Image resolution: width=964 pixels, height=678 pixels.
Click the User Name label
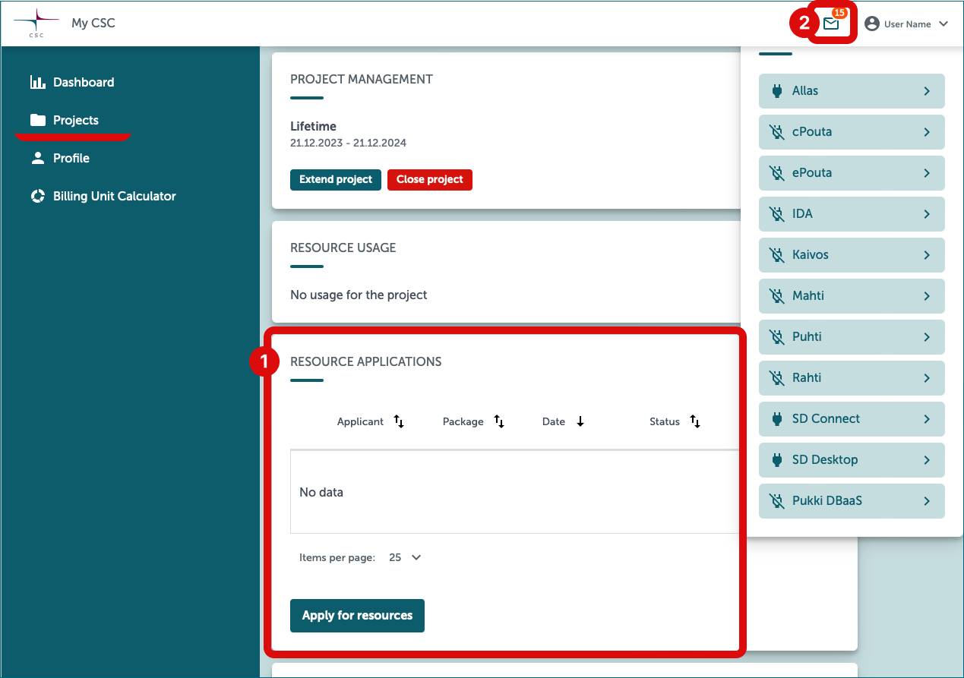(x=908, y=24)
